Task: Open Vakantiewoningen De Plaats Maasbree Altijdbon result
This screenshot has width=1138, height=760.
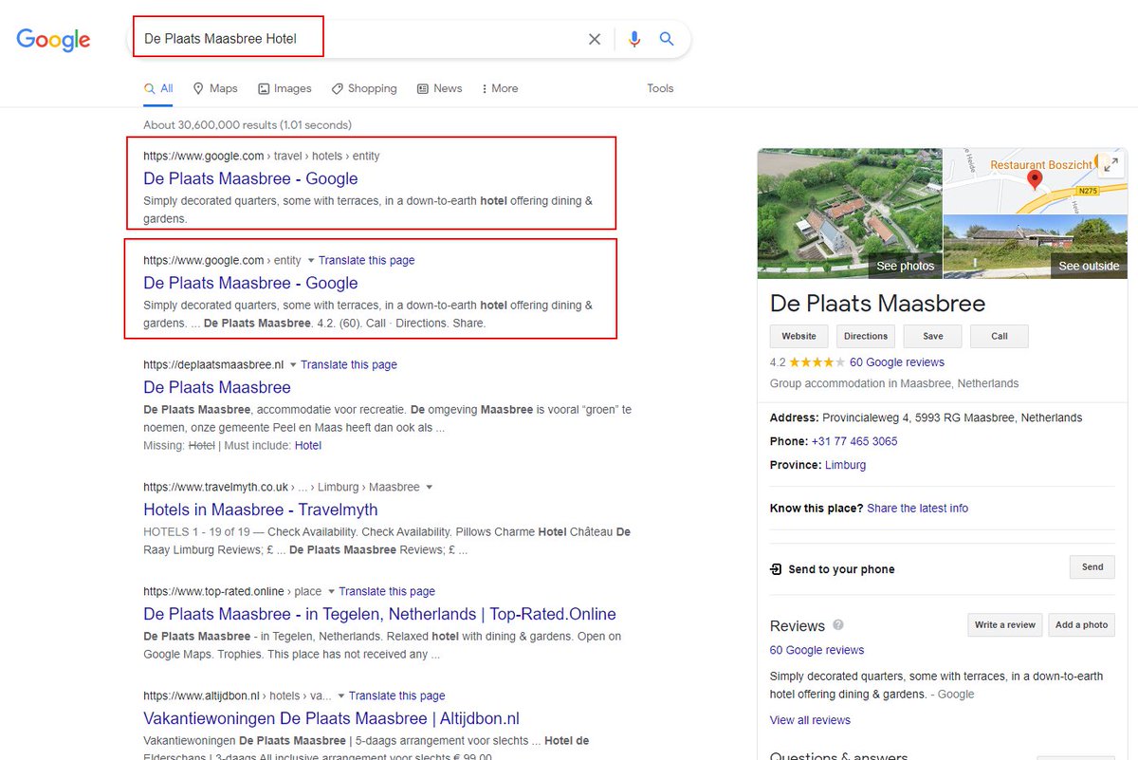Action: pyautogui.click(x=331, y=718)
